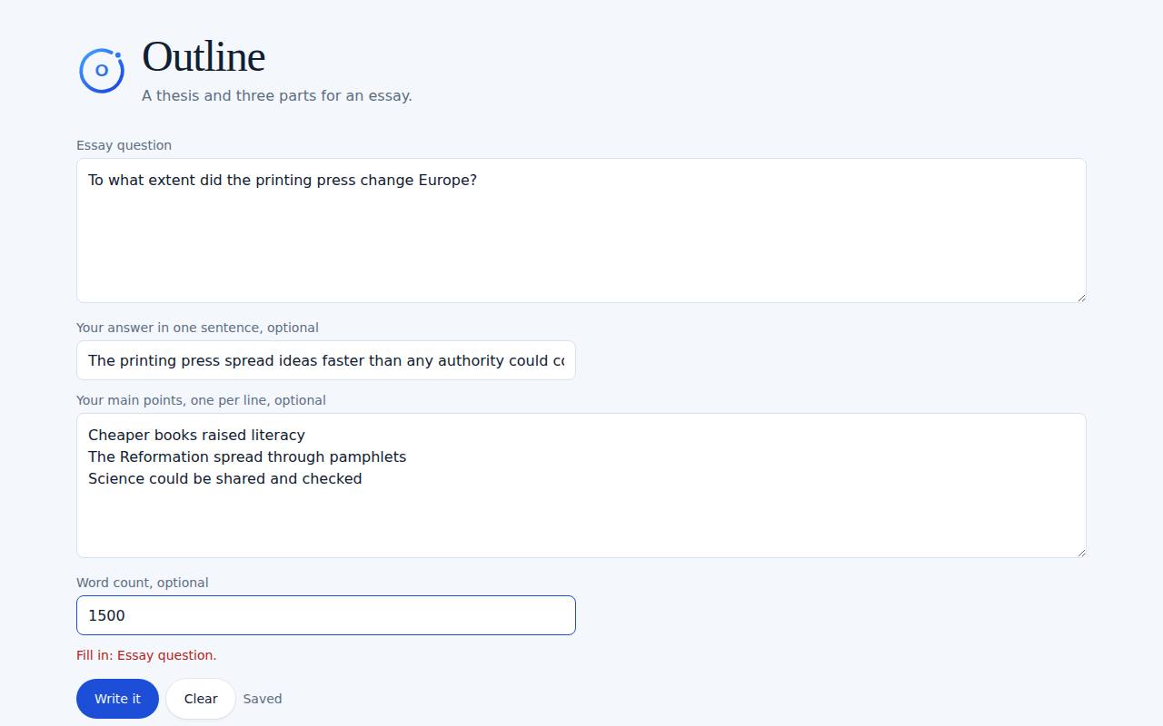
Task: Click 'Science could be shared and checked' line
Action: (224, 478)
